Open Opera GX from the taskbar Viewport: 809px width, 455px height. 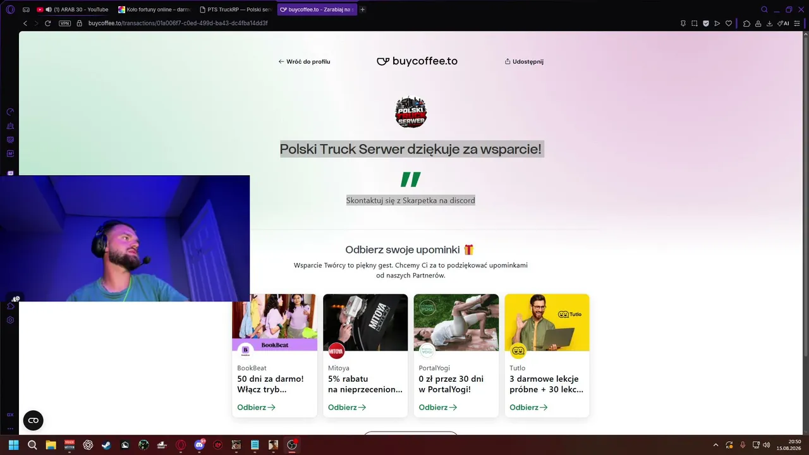[181, 445]
